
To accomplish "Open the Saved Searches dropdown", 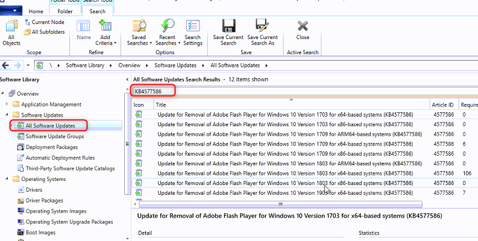I will click(139, 32).
